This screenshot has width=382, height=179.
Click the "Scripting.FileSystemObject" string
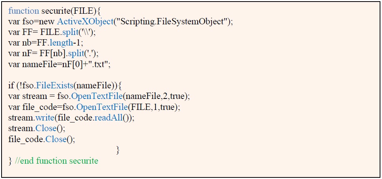(169, 22)
